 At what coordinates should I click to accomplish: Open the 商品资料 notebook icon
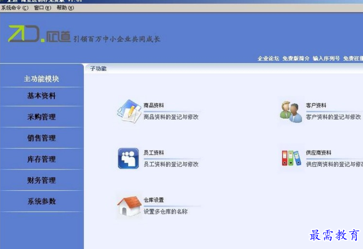click(129, 111)
